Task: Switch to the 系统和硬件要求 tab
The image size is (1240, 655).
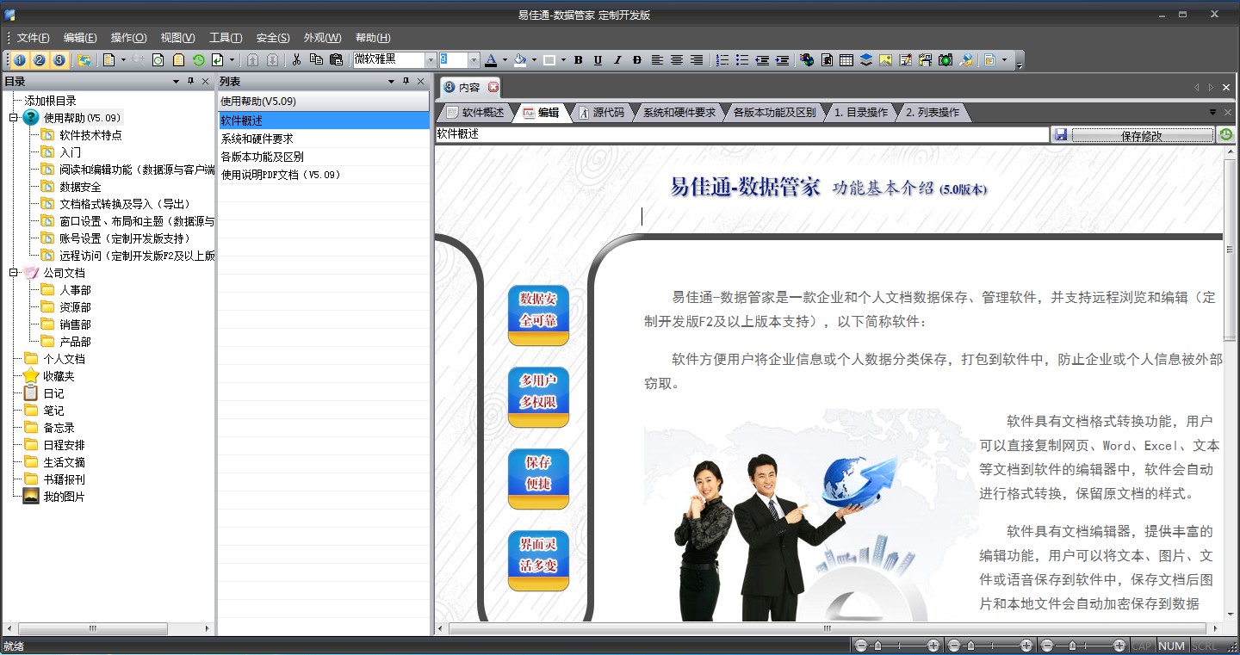Action: [679, 113]
